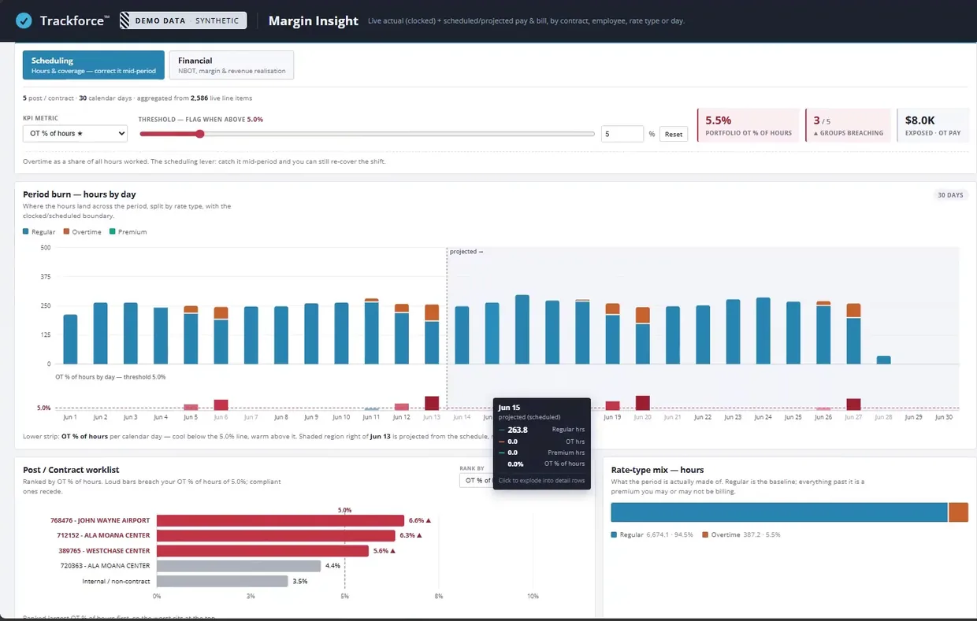Select the Westchase Center worklist bar
977x621 pixels.
pyautogui.click(x=262, y=551)
